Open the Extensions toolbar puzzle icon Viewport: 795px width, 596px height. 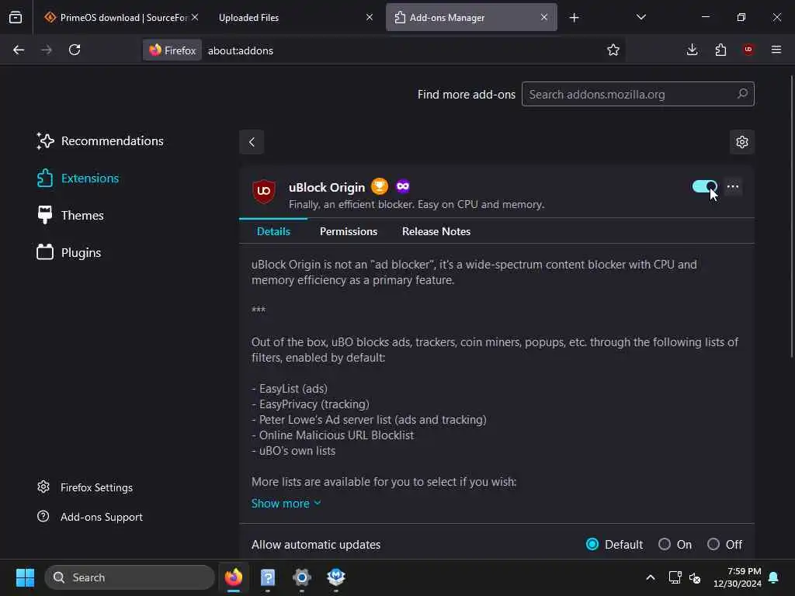tap(720, 50)
